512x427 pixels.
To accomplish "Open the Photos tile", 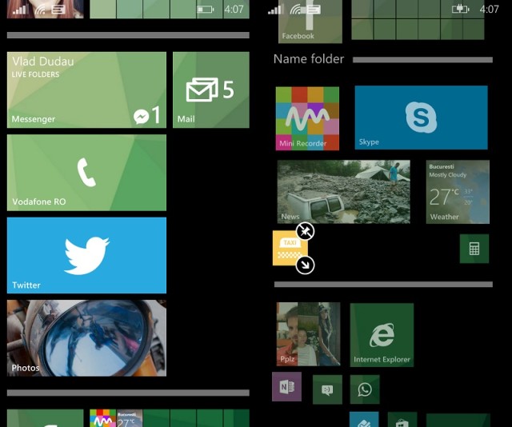I will click(86, 338).
